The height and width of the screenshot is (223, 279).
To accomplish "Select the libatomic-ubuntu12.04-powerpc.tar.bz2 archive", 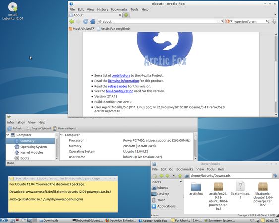I will [x=263, y=194].
